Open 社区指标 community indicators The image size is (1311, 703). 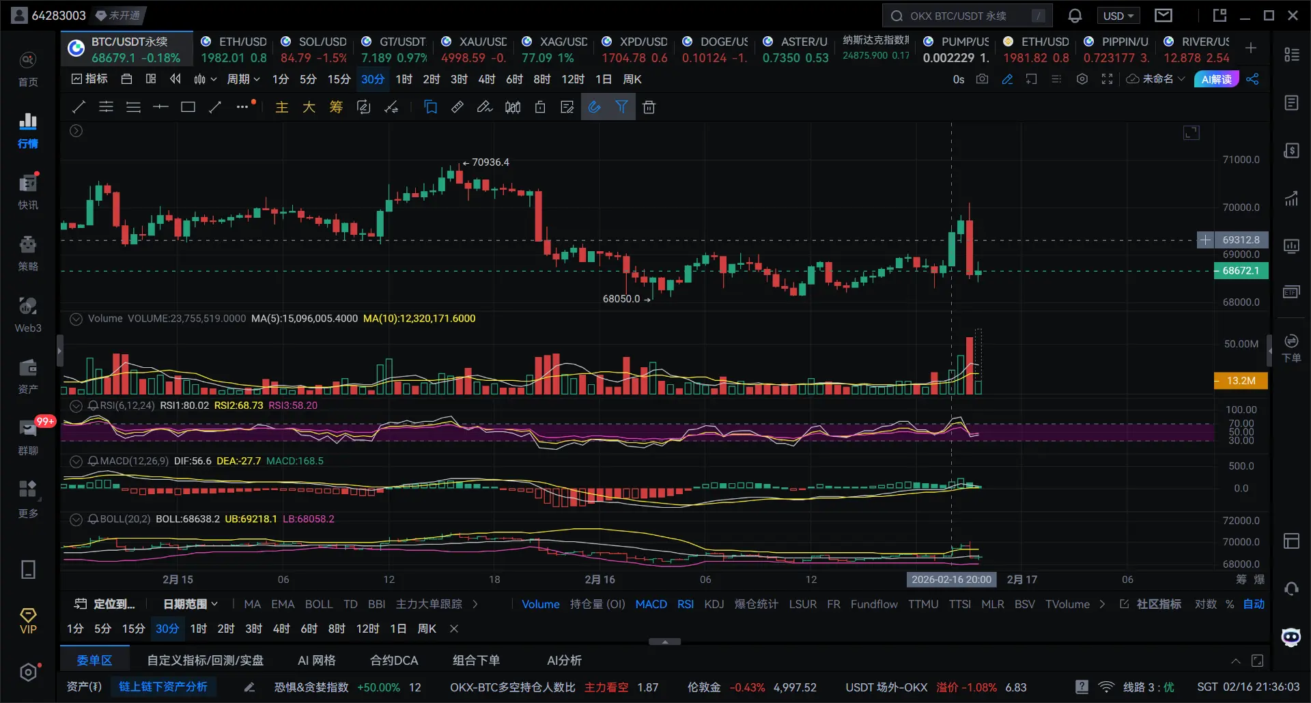pyautogui.click(x=1151, y=604)
